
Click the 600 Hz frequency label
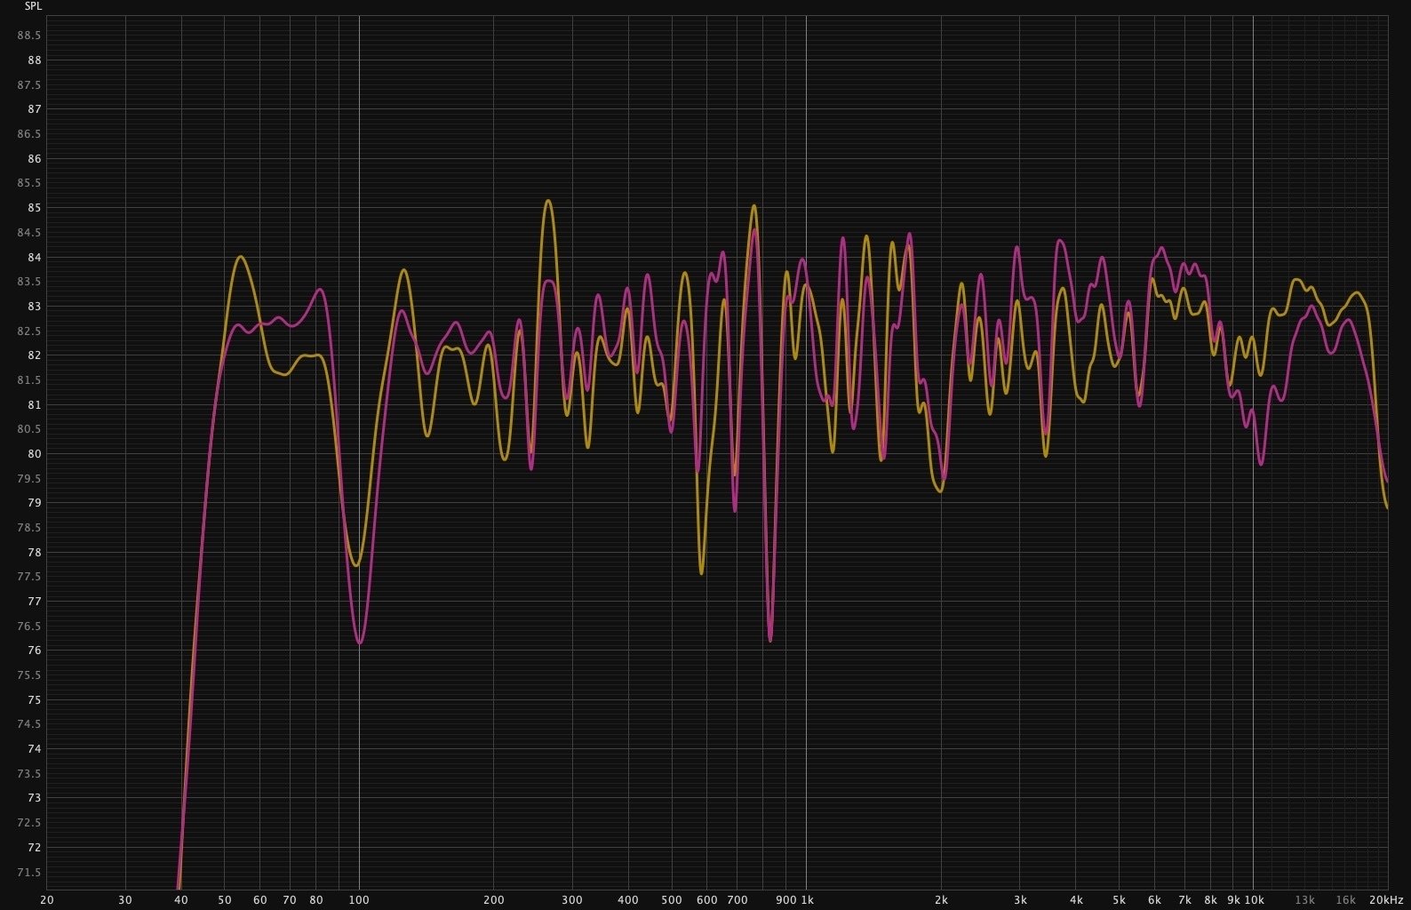click(x=707, y=900)
